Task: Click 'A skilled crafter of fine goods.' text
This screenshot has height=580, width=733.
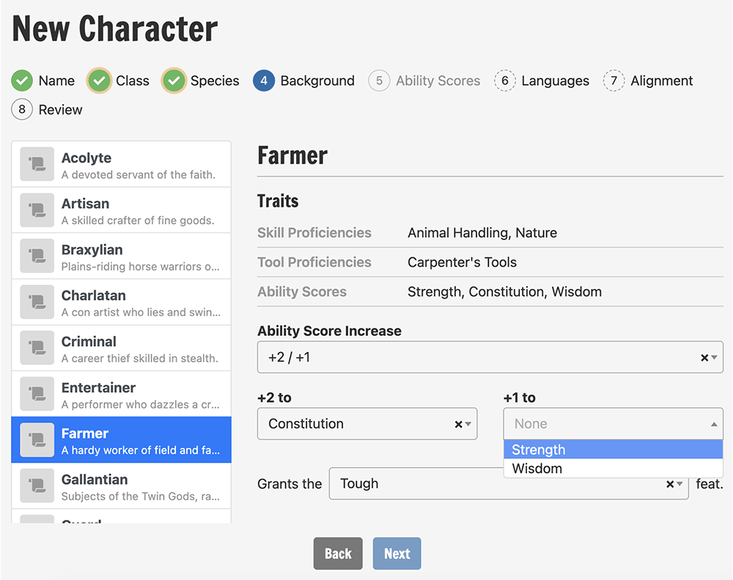Action: point(138,220)
